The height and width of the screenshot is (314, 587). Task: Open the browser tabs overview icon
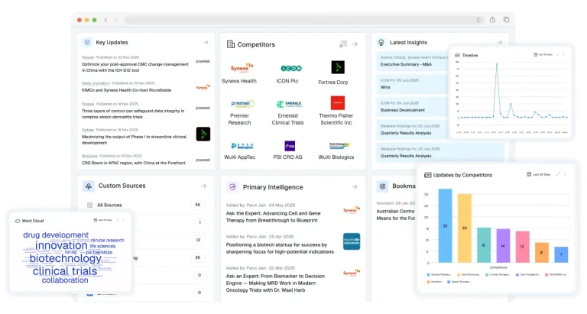click(506, 19)
